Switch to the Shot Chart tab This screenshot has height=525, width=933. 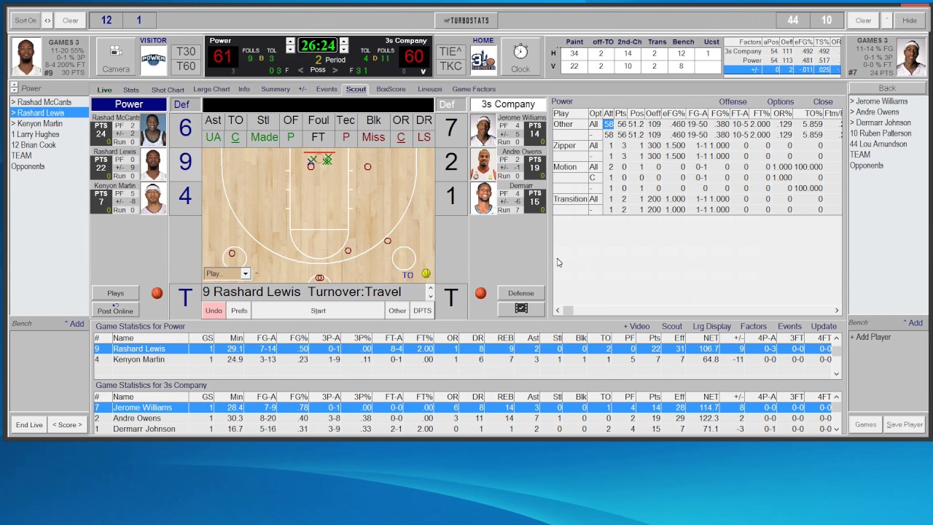(x=168, y=90)
